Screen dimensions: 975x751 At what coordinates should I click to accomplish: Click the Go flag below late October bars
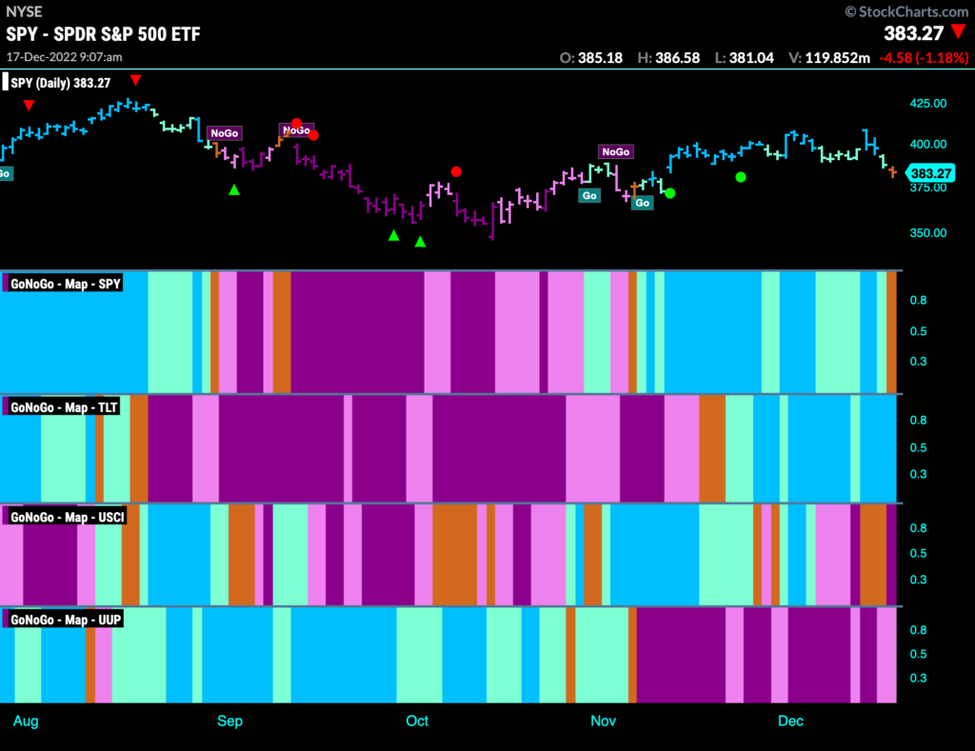pyautogui.click(x=589, y=196)
